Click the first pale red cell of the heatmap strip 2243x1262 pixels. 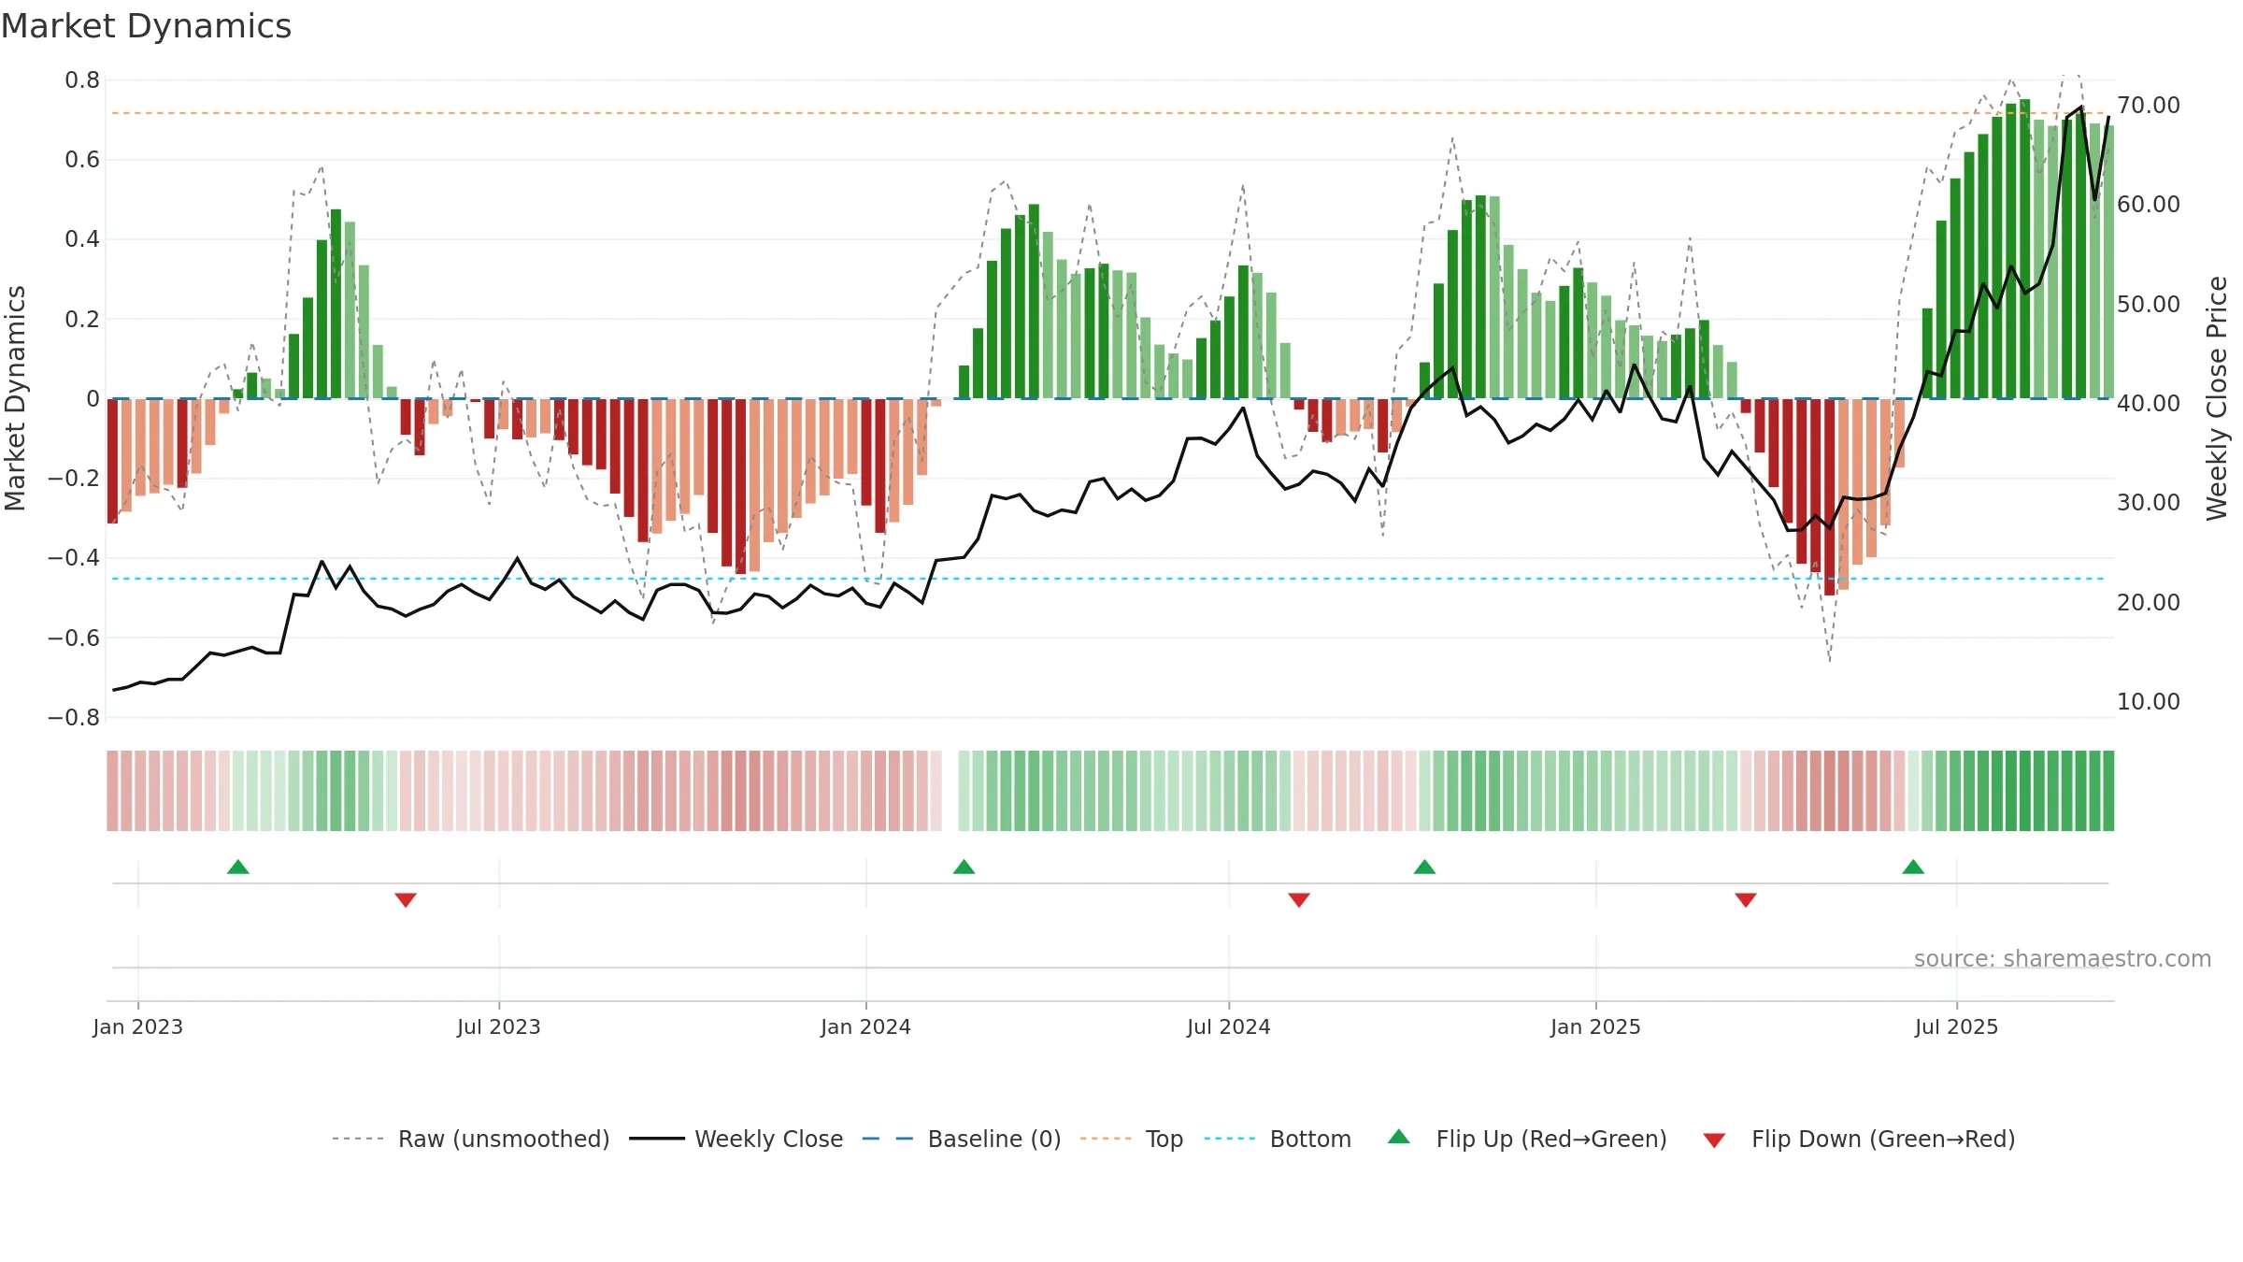point(112,791)
